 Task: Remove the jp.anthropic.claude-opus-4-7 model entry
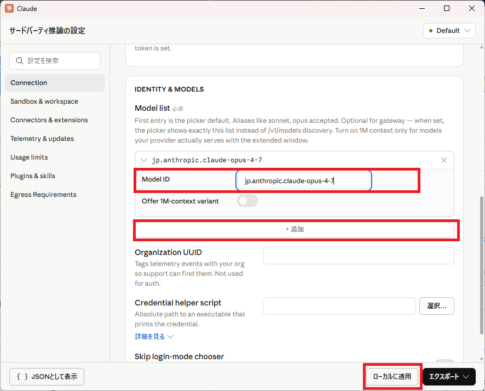444,160
